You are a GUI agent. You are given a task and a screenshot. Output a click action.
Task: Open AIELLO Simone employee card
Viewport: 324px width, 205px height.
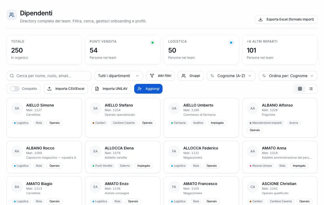pyautogui.click(x=44, y=118)
